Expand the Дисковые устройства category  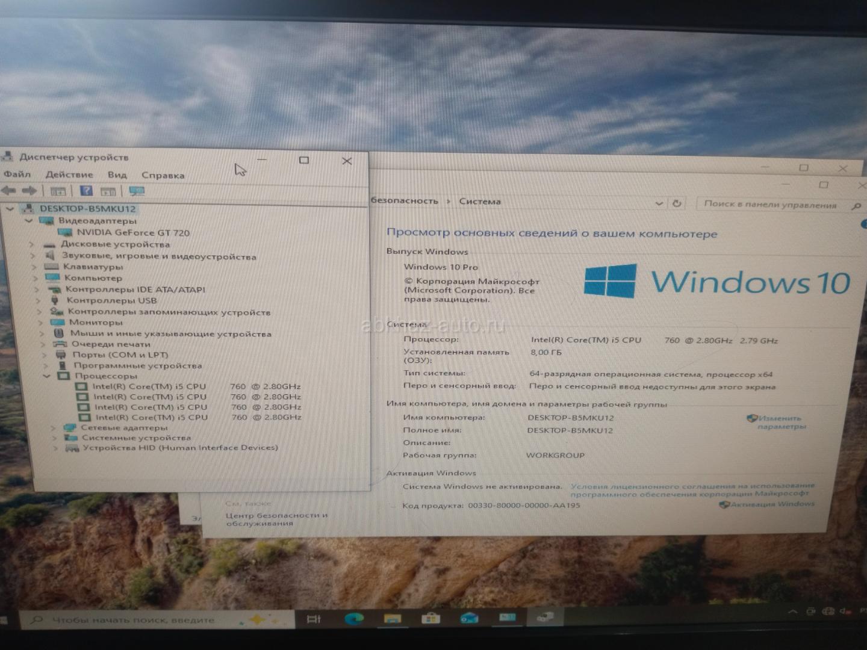click(x=32, y=244)
